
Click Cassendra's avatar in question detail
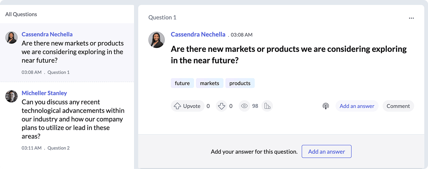(x=157, y=40)
